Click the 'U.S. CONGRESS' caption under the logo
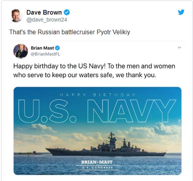 pos(97,167)
